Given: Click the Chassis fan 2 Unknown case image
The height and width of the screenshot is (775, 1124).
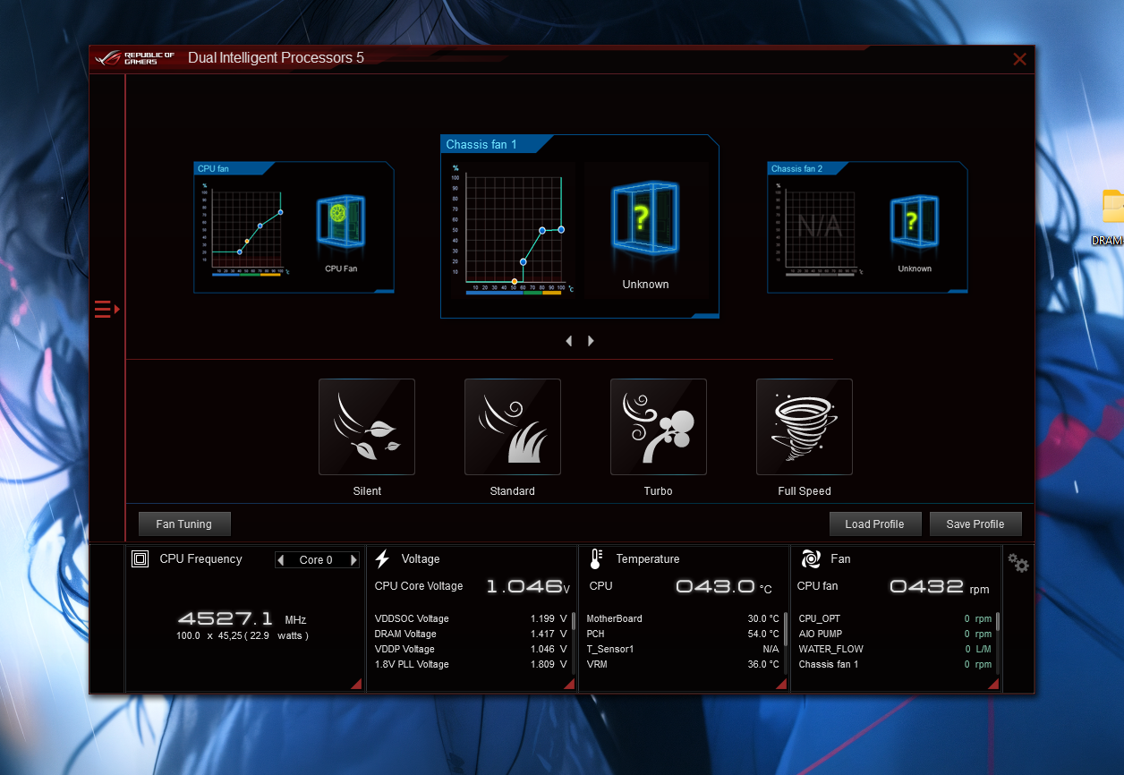Looking at the screenshot, I should click(915, 220).
